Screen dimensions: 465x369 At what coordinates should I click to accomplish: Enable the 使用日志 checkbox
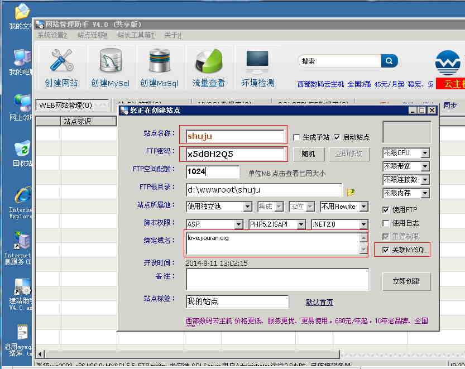coord(386,223)
